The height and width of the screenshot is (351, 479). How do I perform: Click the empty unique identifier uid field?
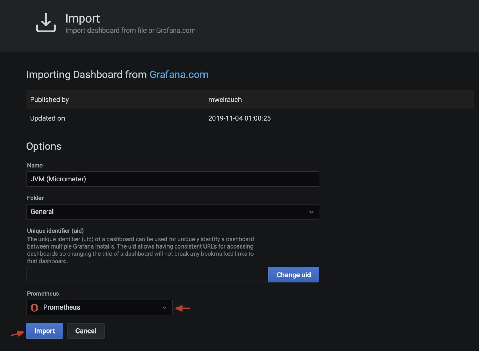coord(147,275)
